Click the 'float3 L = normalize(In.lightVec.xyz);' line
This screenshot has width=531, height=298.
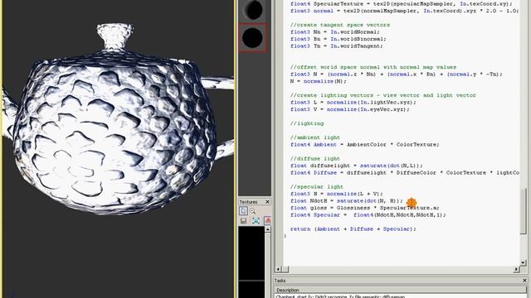[353, 103]
